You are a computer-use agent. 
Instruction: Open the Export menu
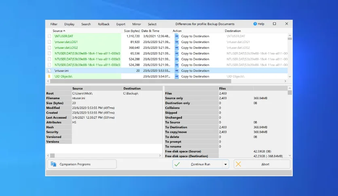coord(121,24)
